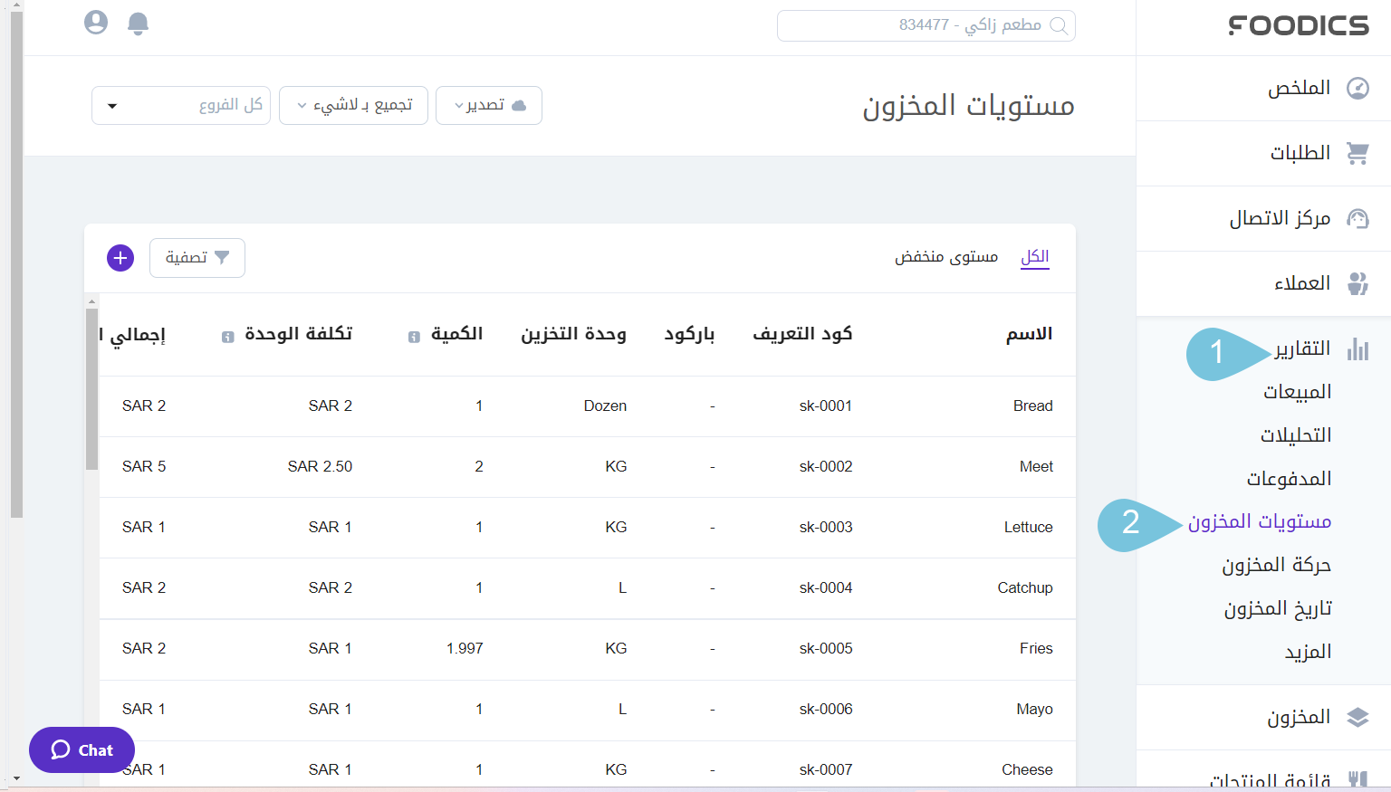Image resolution: width=1391 pixels, height=792 pixels.
Task: Open the user profile icon
Action: 96,23
